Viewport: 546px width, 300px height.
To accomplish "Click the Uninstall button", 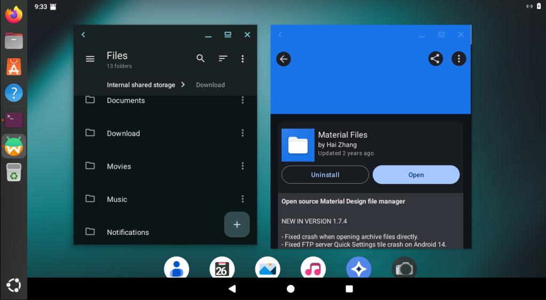I will (325, 175).
